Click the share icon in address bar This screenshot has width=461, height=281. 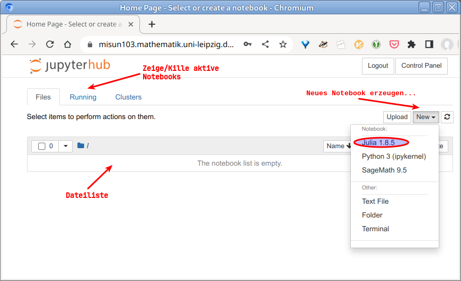(x=265, y=44)
